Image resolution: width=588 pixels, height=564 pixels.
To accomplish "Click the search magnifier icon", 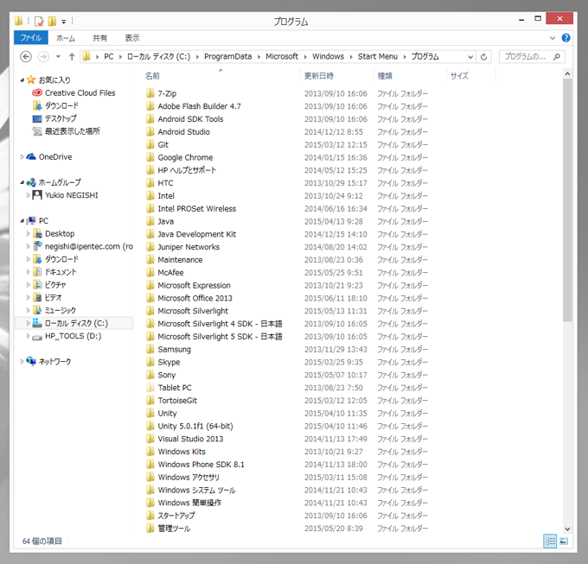I will (x=557, y=56).
